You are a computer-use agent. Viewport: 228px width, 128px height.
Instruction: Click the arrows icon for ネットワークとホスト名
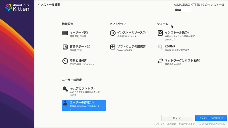(160, 61)
